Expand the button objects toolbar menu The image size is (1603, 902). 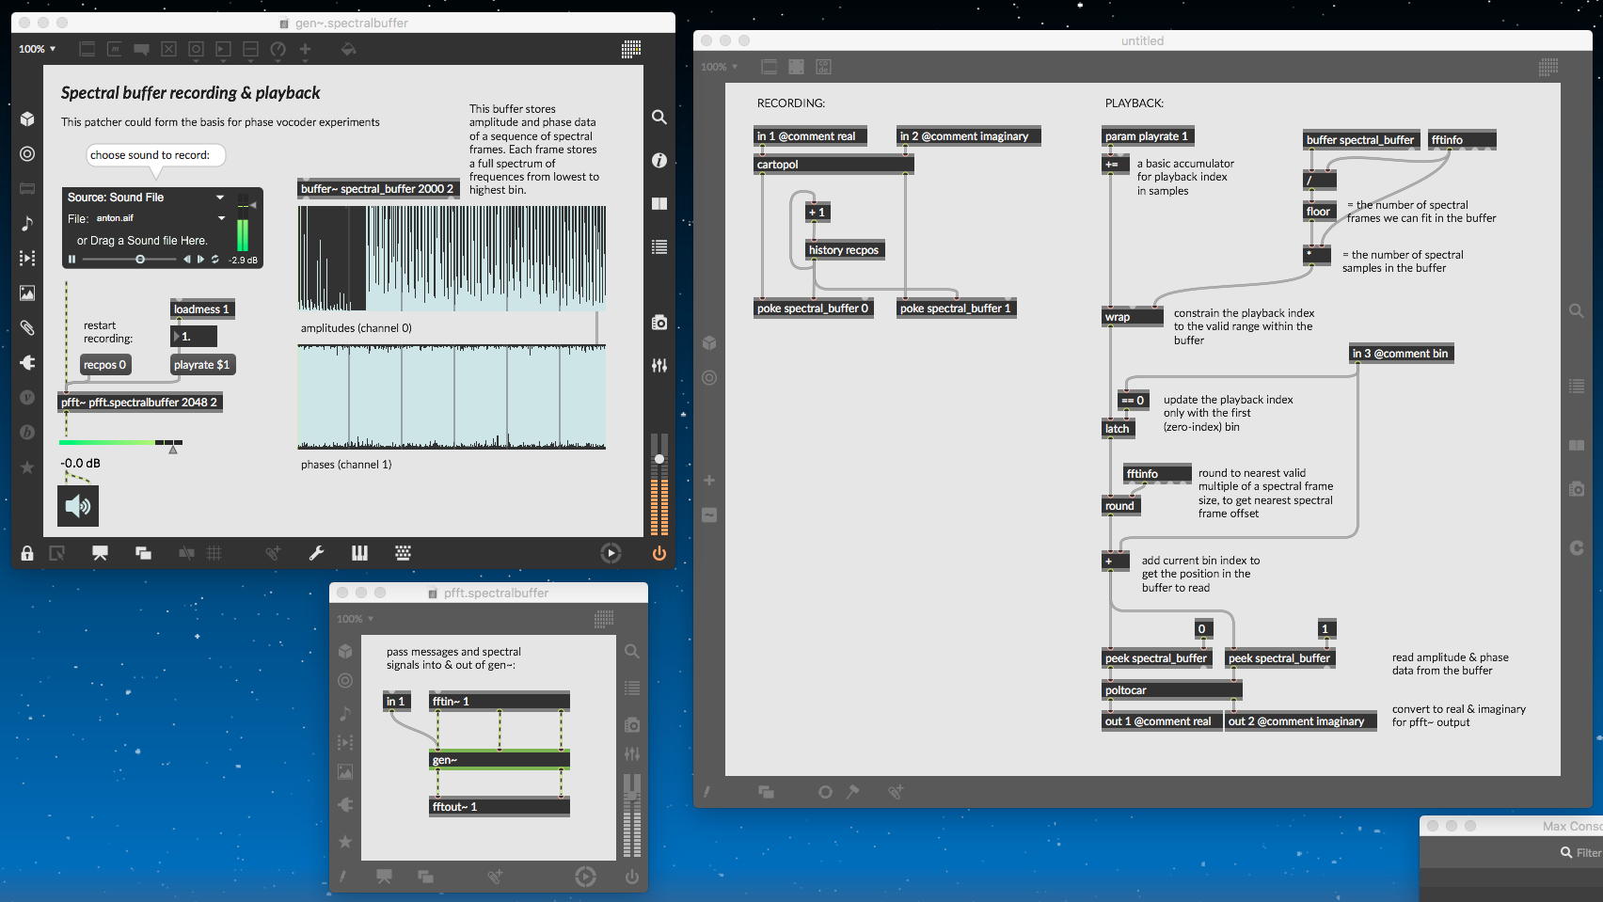196,49
